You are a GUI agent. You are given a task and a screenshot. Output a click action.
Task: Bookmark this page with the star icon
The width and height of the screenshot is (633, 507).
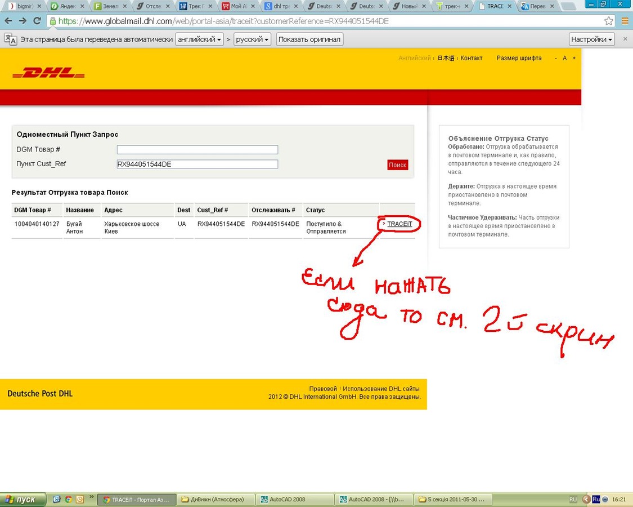[609, 21]
